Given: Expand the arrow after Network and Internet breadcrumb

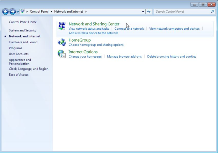Looking at the screenshot, I should pyautogui.click(x=86, y=12).
